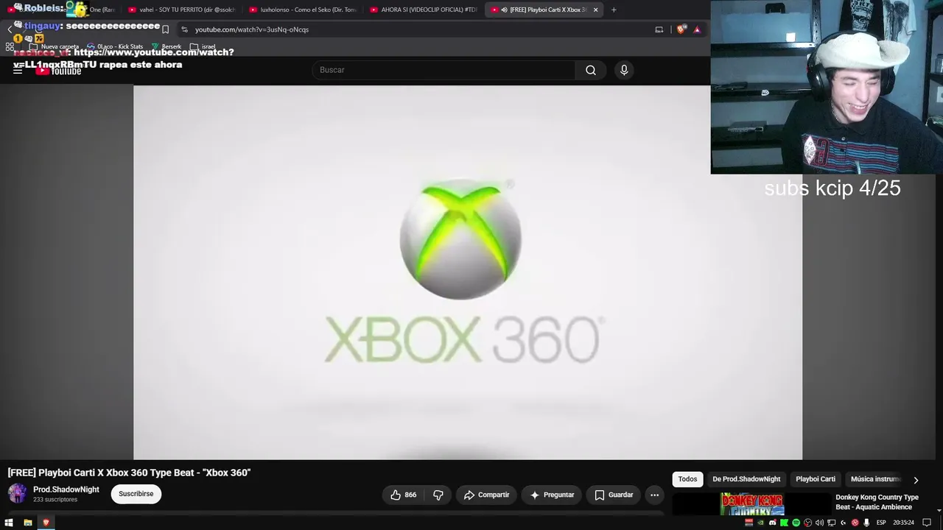Close the Playboi Carti X Xbox tab

click(x=596, y=10)
